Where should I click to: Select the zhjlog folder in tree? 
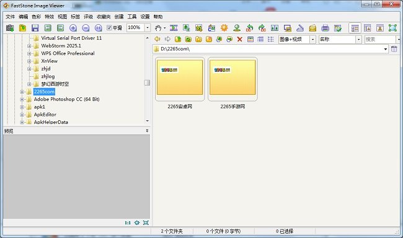tap(48, 76)
